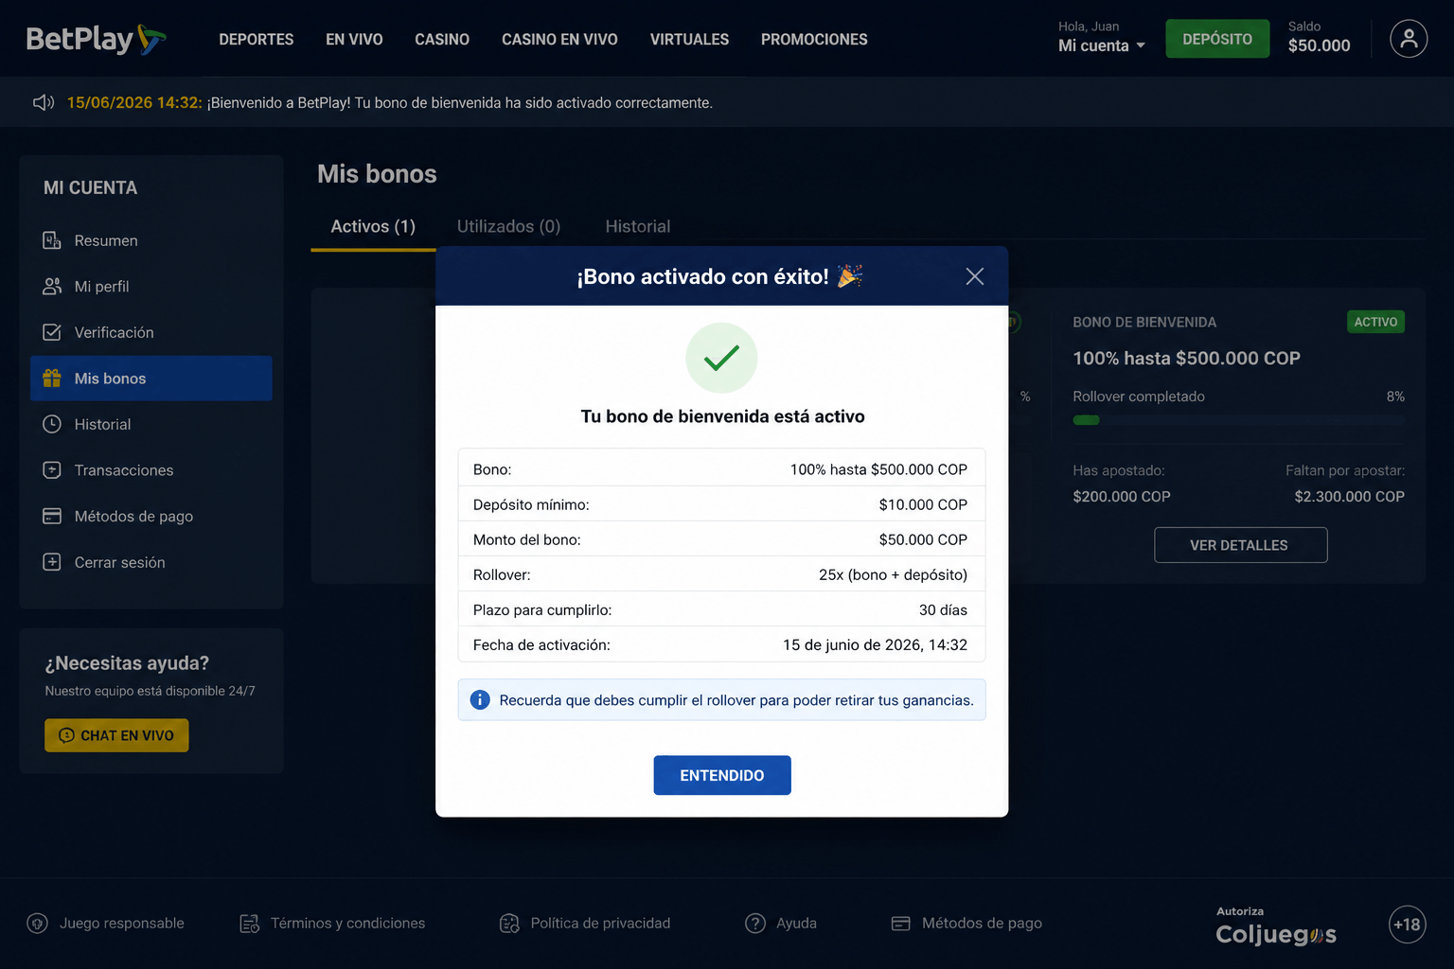Image resolution: width=1454 pixels, height=969 pixels.
Task: Switch to the Historial bonos tab
Action: pos(638,226)
